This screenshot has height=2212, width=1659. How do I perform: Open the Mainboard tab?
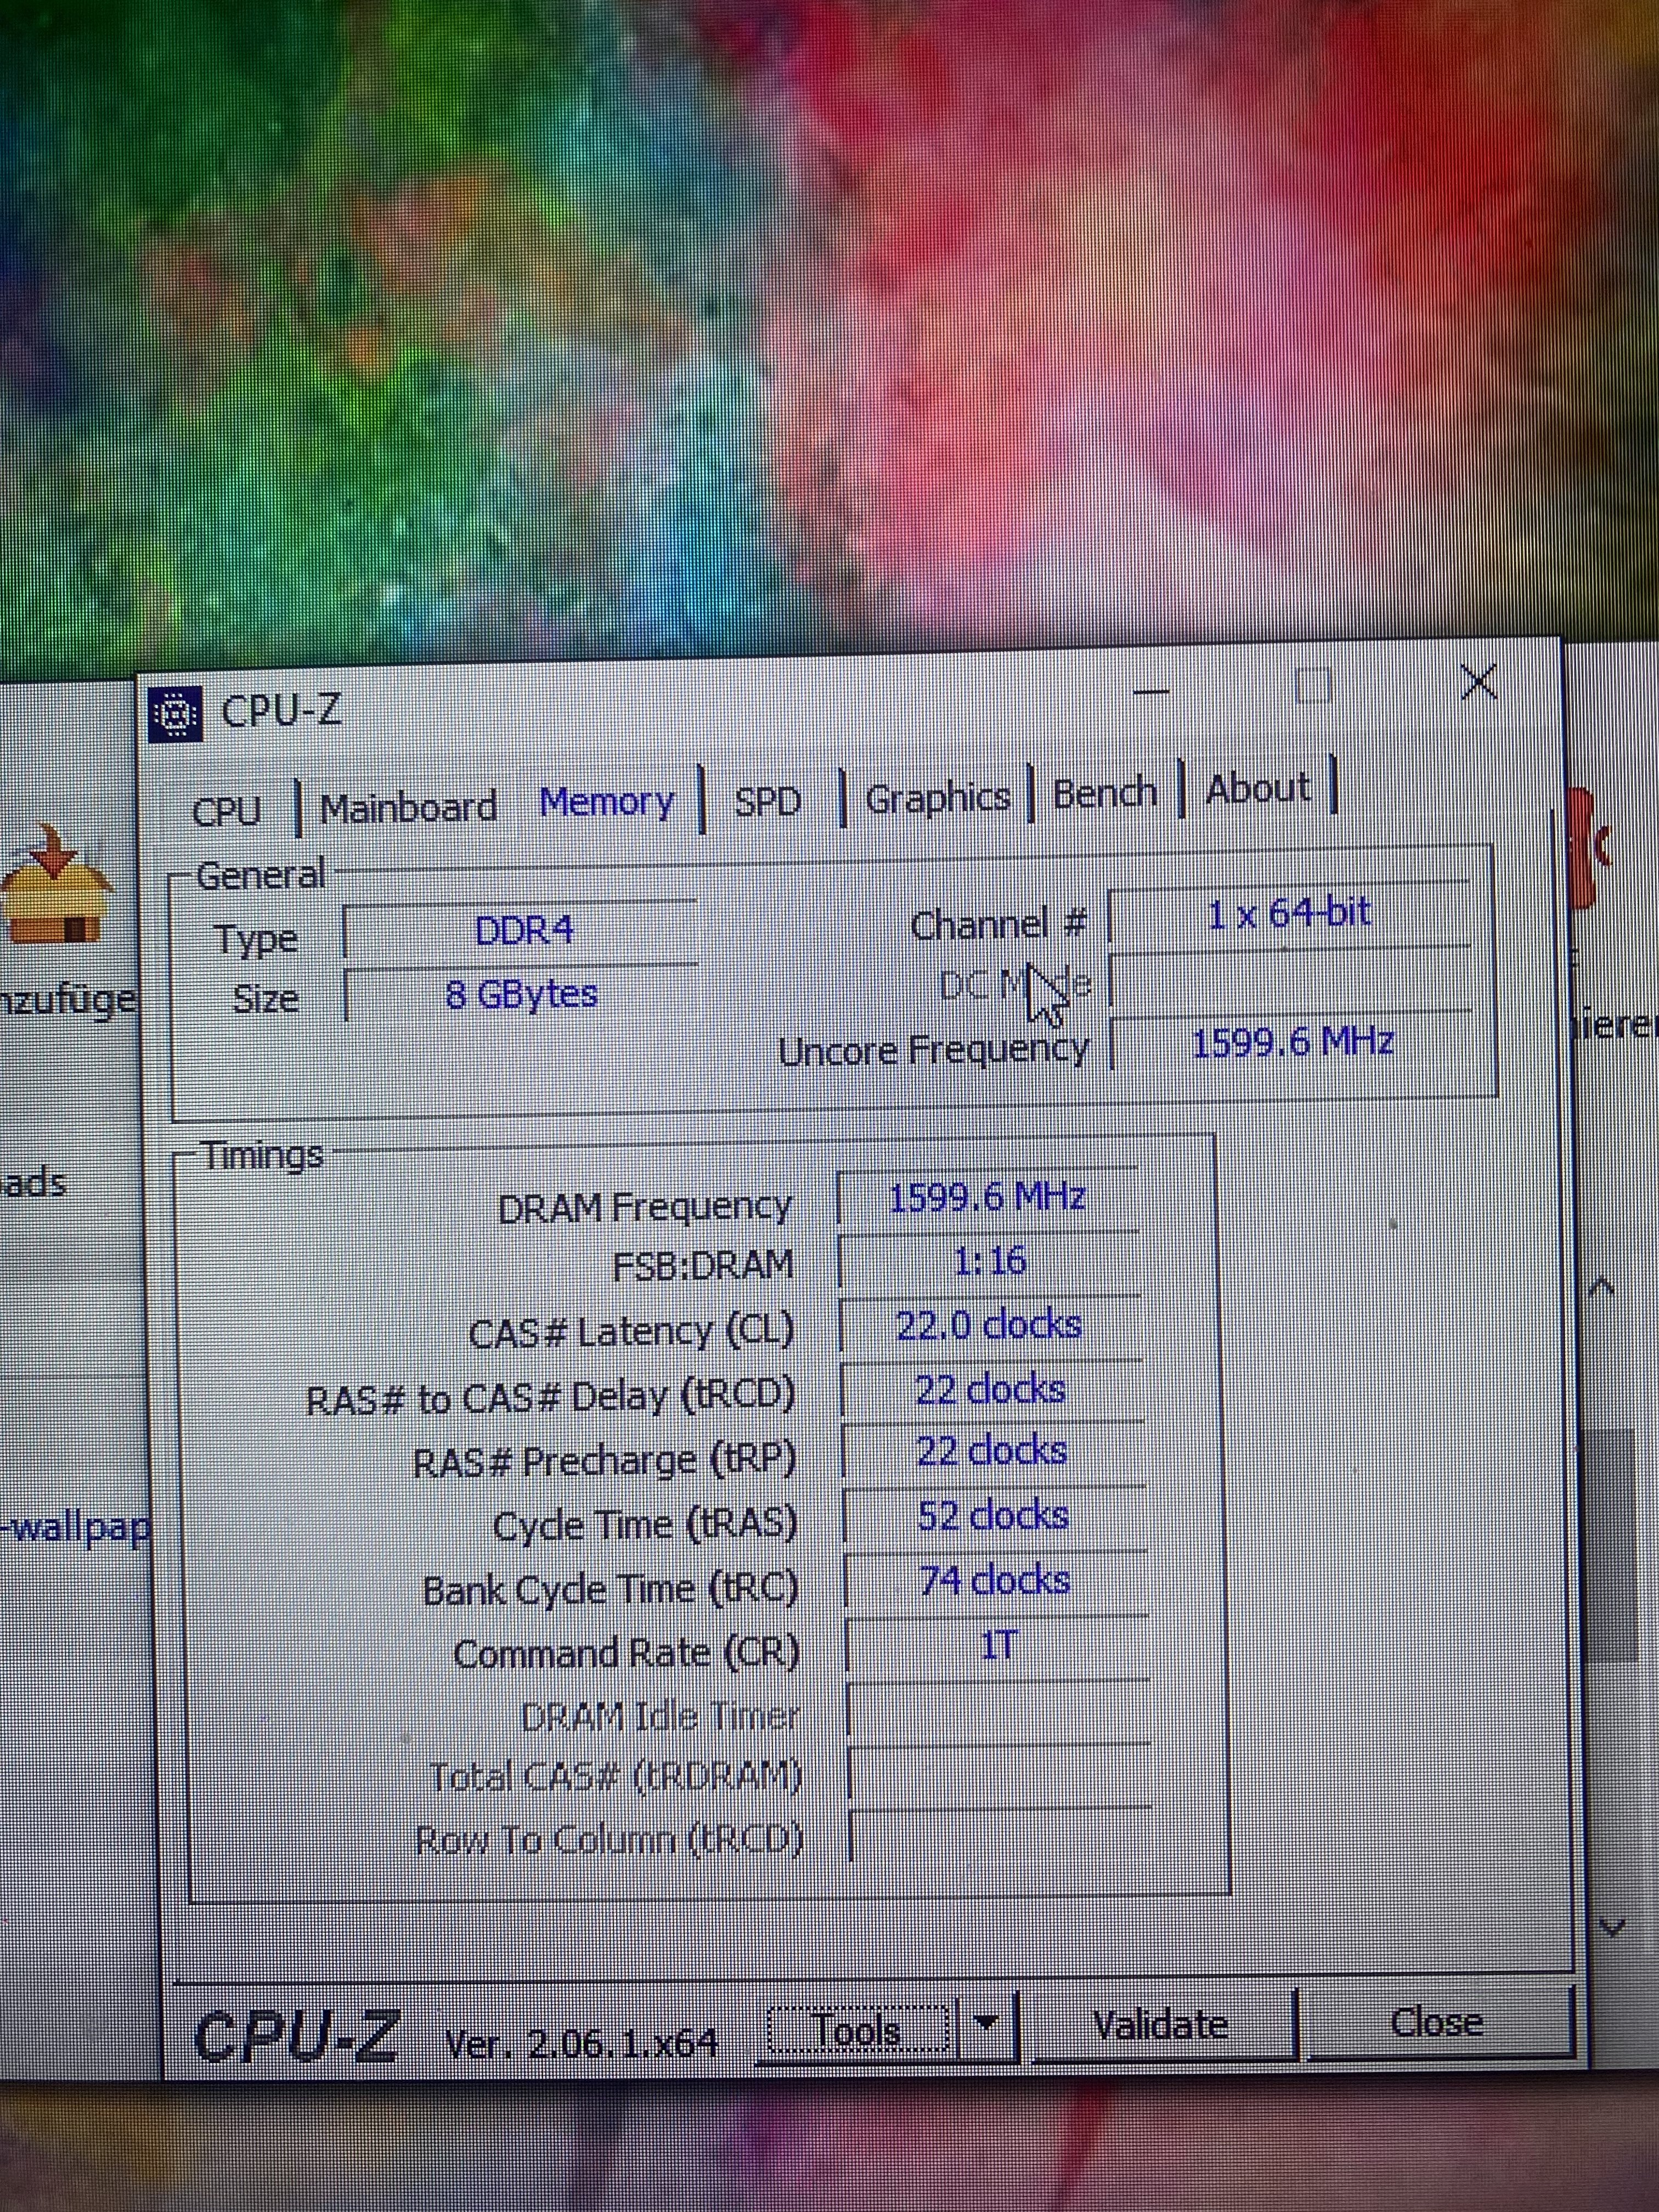(408, 806)
